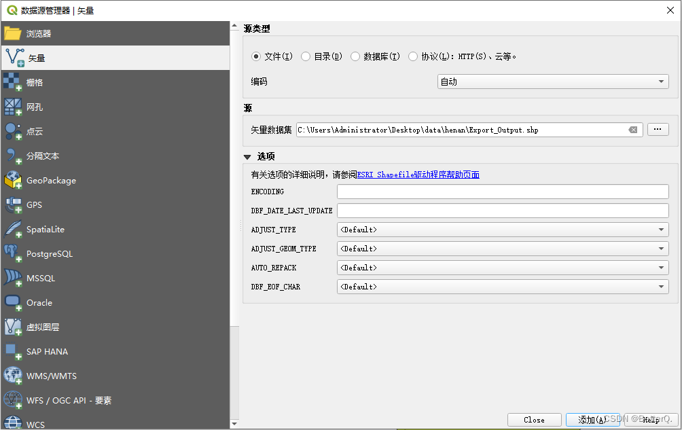The image size is (682, 430).
Task: Select the 数据库(T) database radio button
Action: [x=355, y=56]
